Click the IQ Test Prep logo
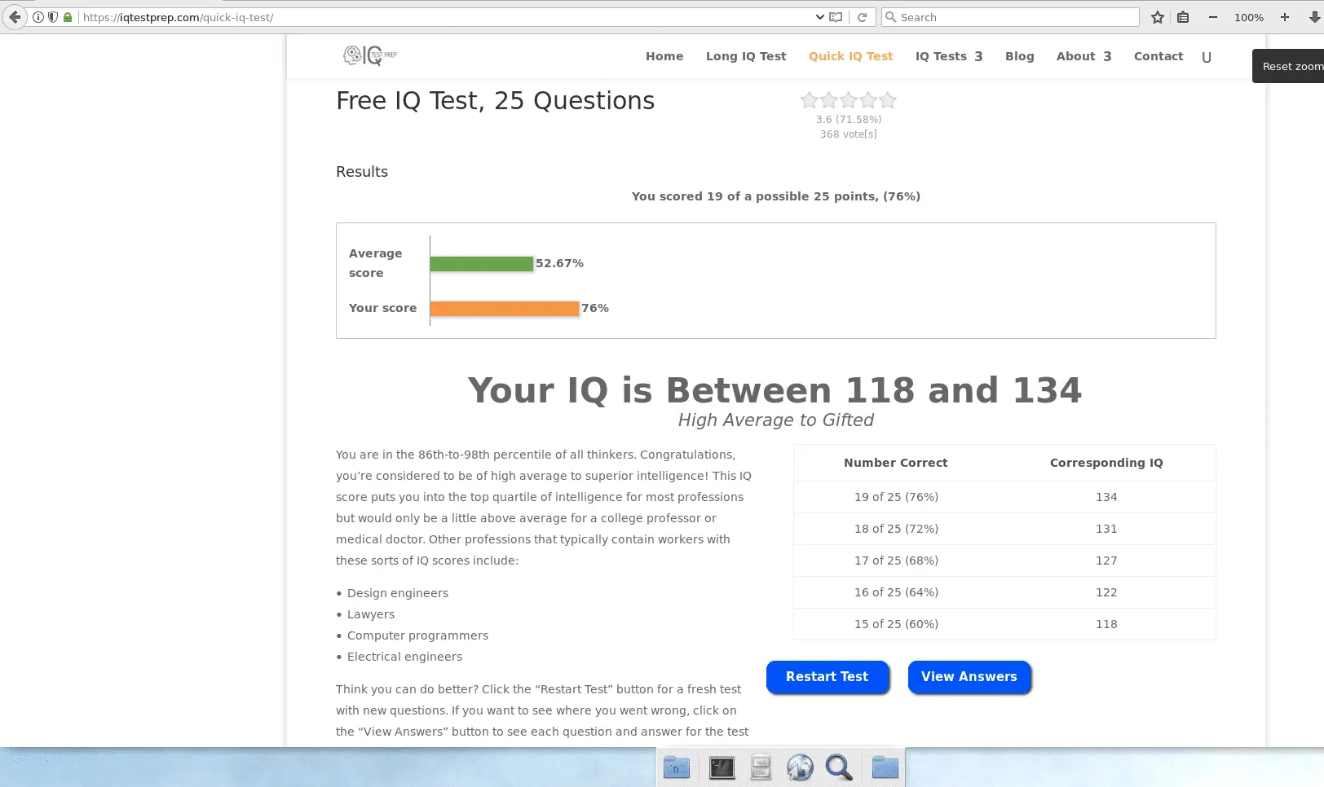The height and width of the screenshot is (787, 1324). [369, 55]
